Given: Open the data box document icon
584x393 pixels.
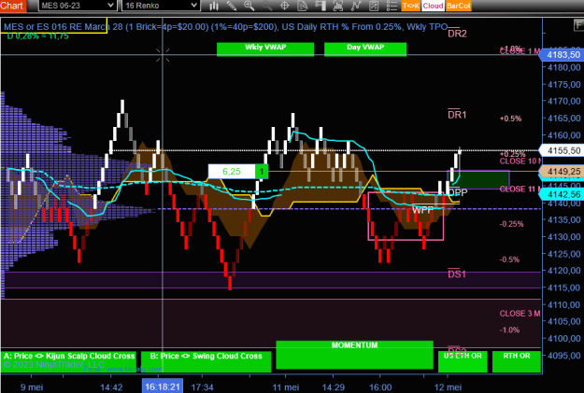Looking at the screenshot, I should (x=303, y=6).
